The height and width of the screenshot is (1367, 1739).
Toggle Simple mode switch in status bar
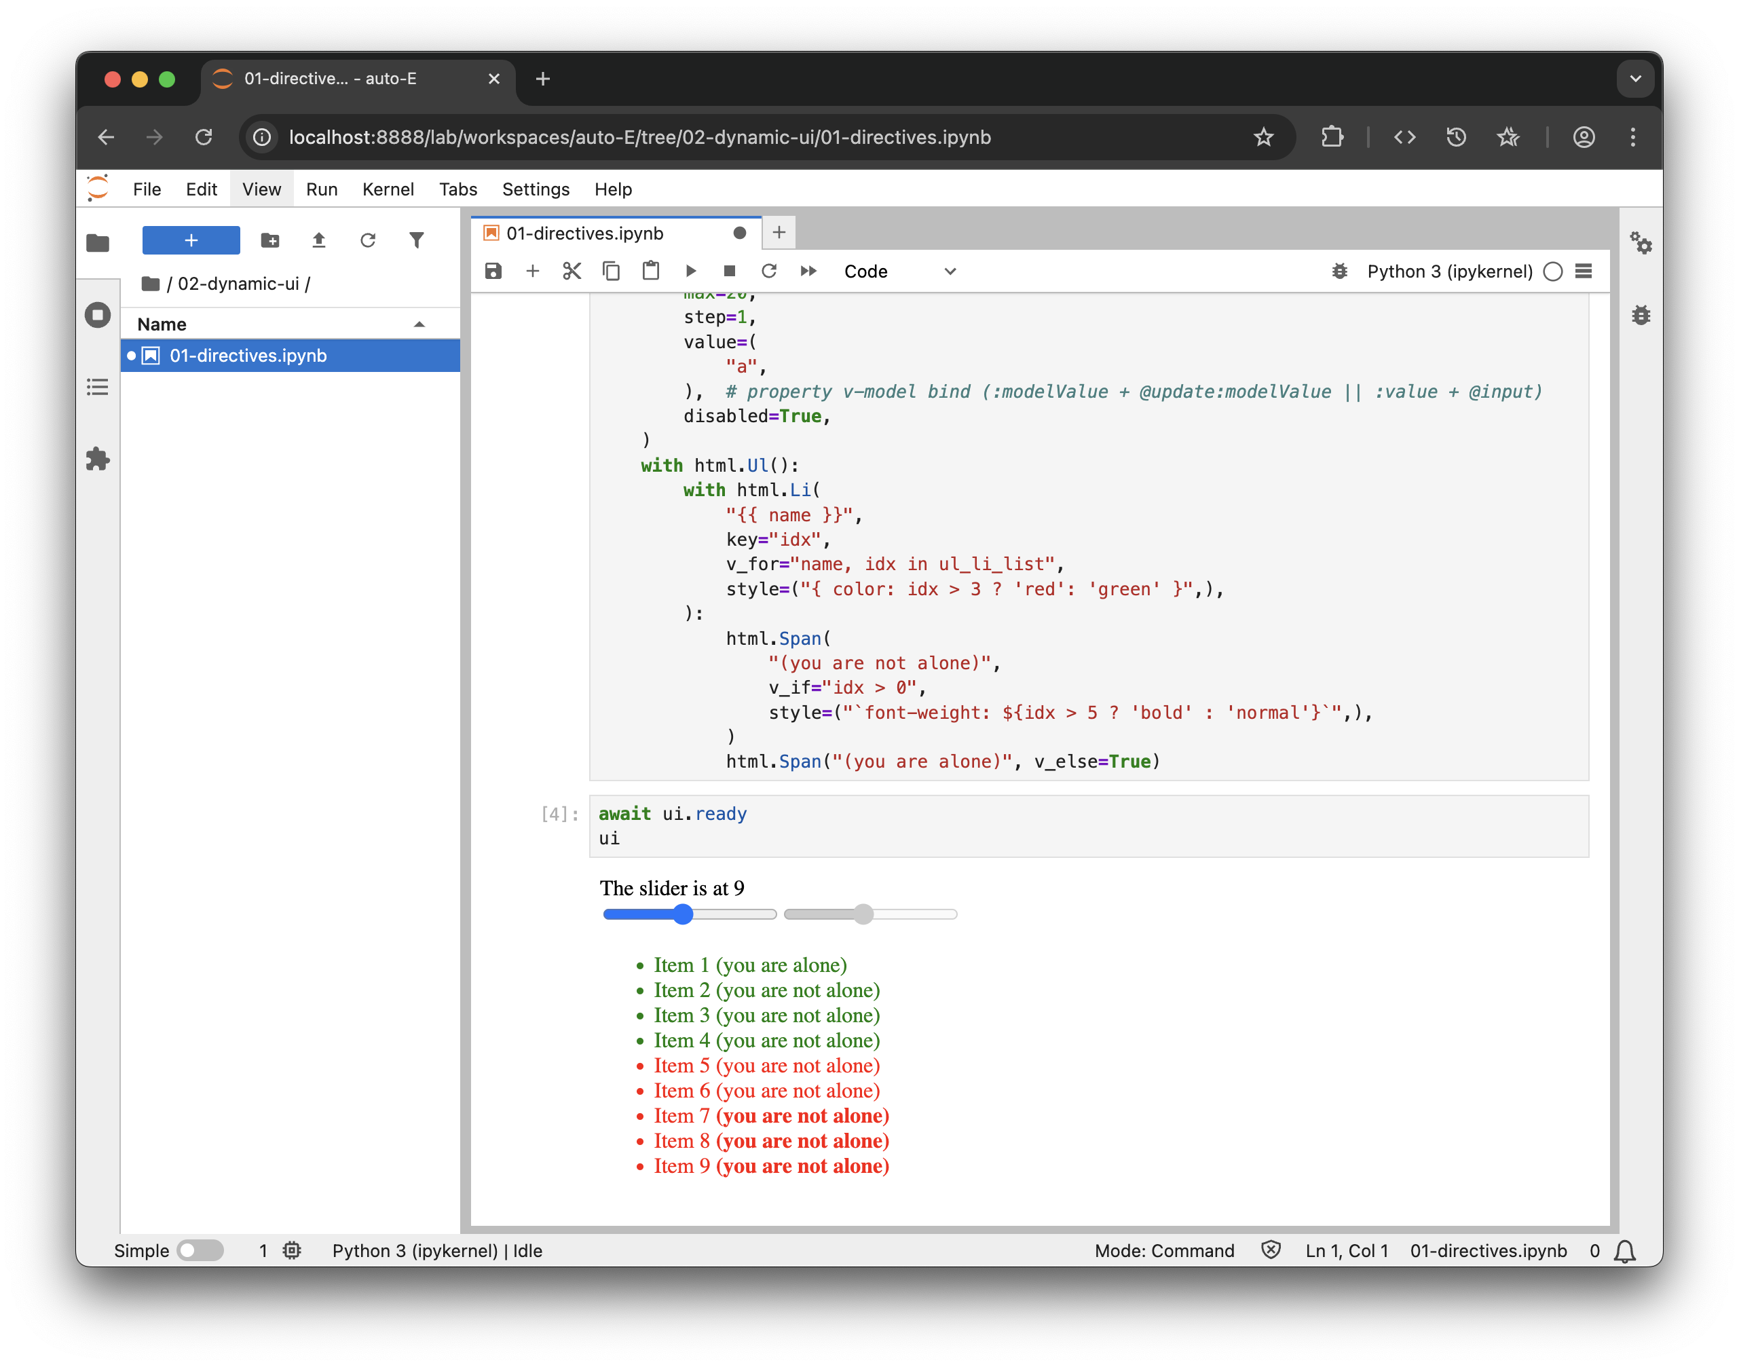(x=200, y=1250)
